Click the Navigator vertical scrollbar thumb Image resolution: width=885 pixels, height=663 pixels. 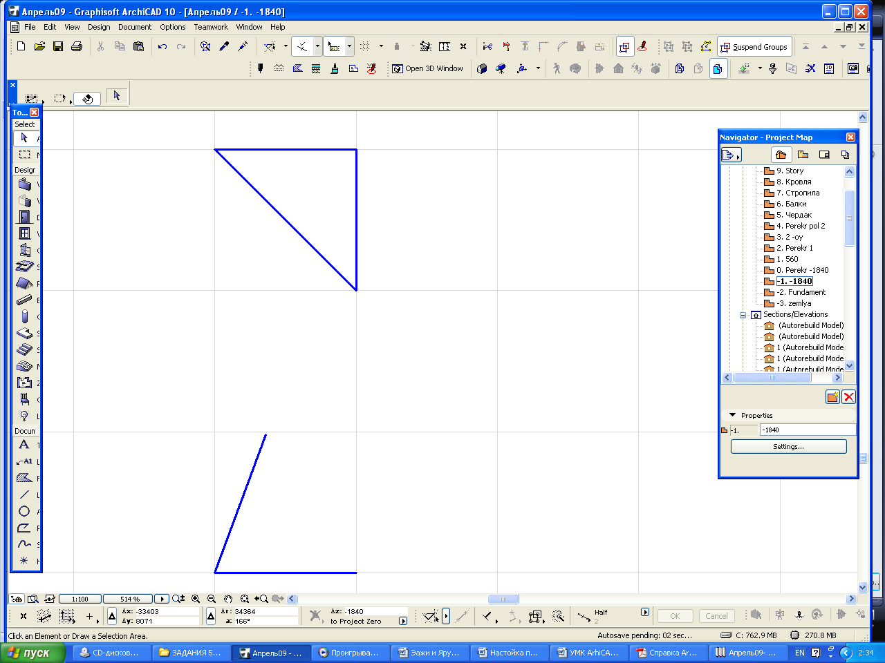click(850, 218)
